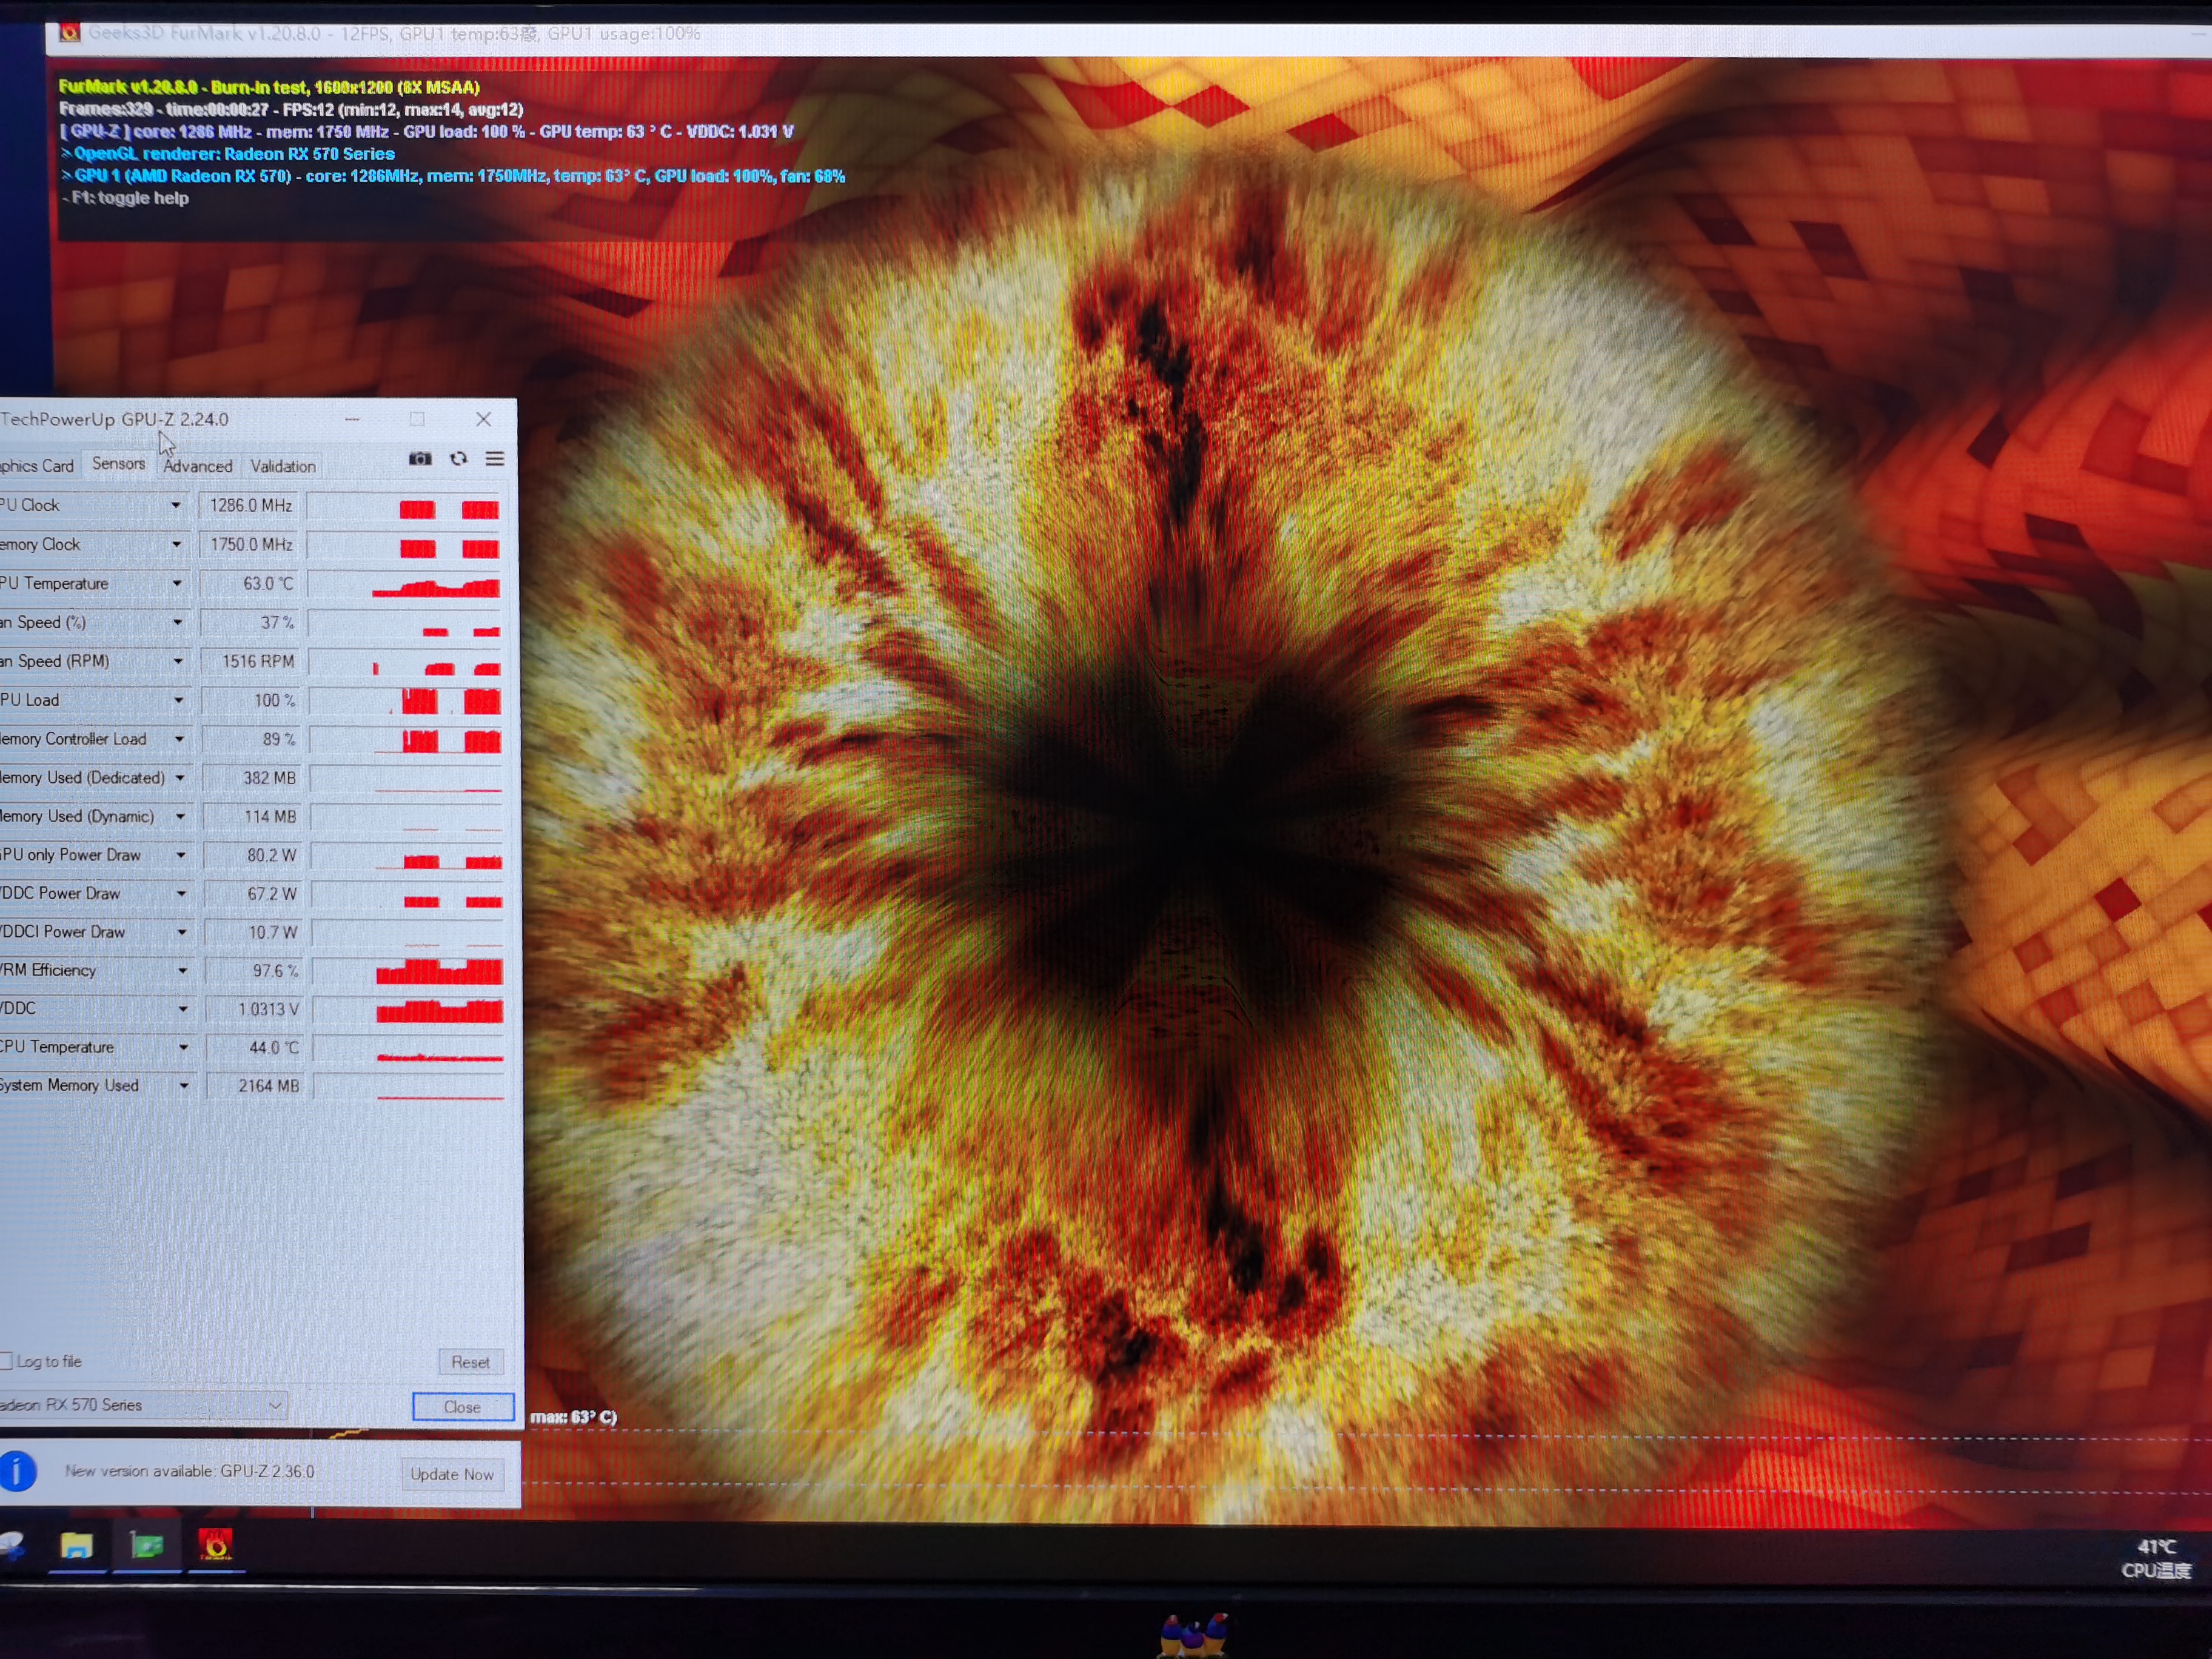This screenshot has height=1659, width=2212.
Task: Open File Explorer from the taskbar
Action: pos(77,1546)
